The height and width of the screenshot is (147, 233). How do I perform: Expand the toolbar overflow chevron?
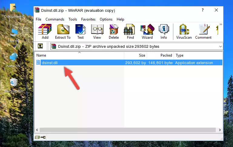coord(221,24)
